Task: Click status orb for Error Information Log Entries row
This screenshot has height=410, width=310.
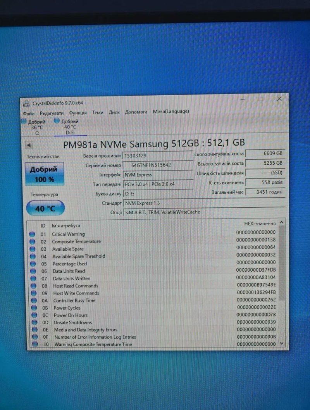Action: point(35,337)
